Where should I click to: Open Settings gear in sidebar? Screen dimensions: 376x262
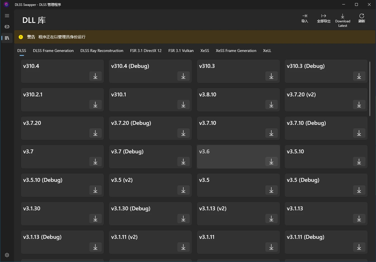[7, 255]
